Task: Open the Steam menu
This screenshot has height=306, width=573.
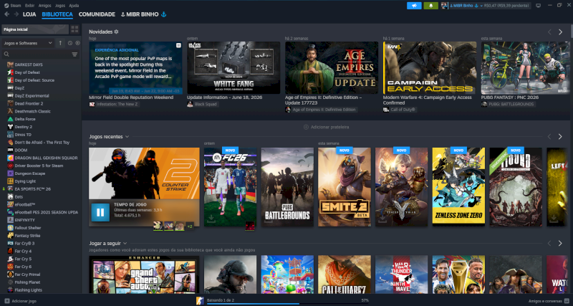Action: point(13,6)
